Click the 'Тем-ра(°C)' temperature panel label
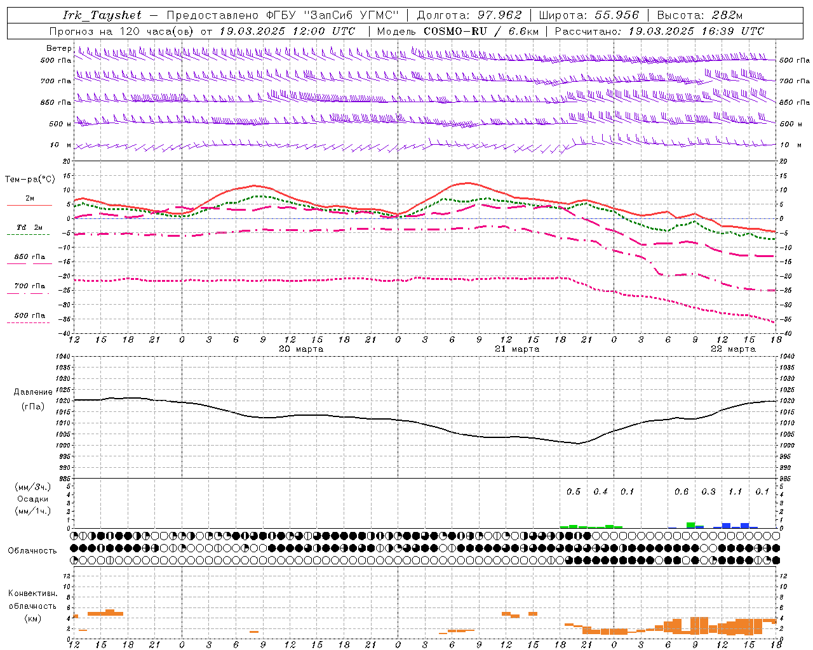813x650 pixels. [30, 180]
